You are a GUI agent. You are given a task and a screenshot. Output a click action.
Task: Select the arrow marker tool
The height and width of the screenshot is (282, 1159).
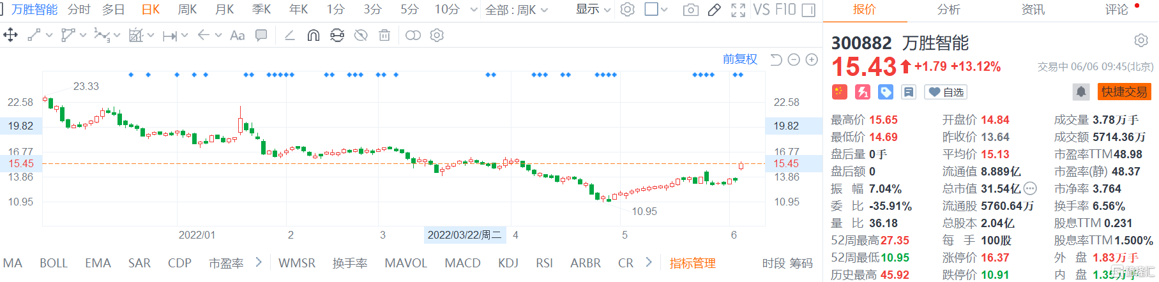[204, 35]
